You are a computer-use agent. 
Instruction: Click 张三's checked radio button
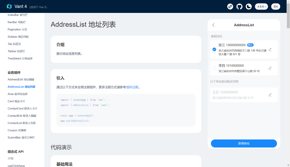214,49
